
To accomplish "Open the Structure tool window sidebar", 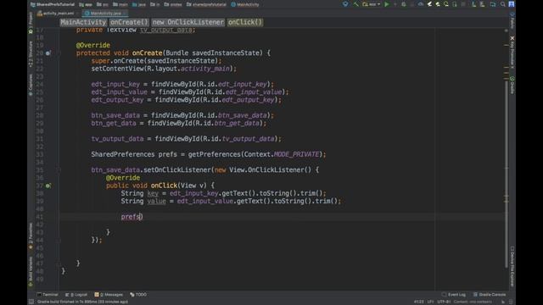I will [x=31, y=54].
